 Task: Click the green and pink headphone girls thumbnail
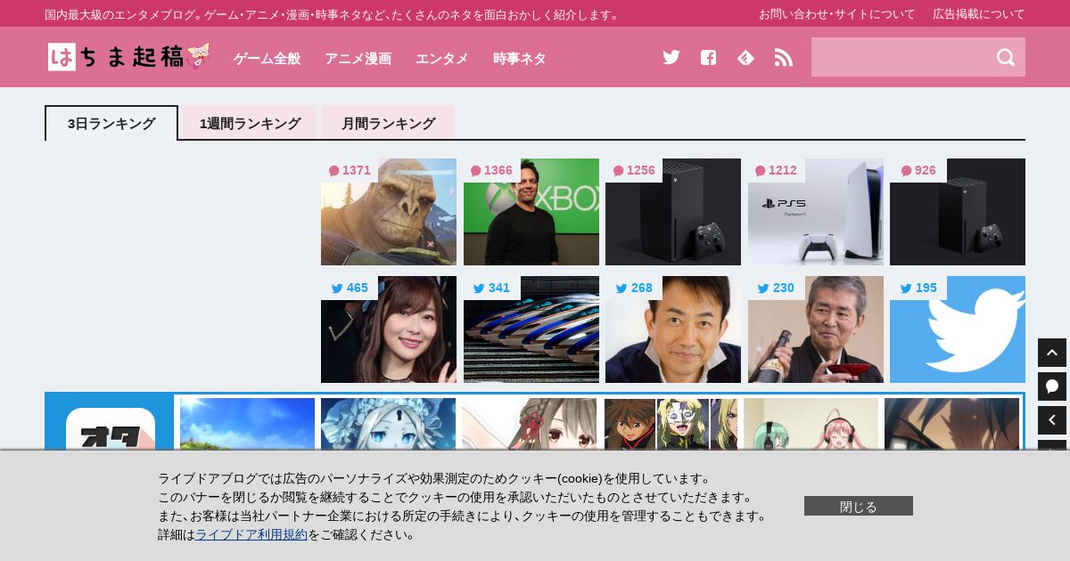811,424
